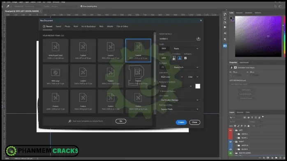Filter layers by smart object icon
Image resolution: width=287 pixels, height=161 pixels.
tap(259, 117)
